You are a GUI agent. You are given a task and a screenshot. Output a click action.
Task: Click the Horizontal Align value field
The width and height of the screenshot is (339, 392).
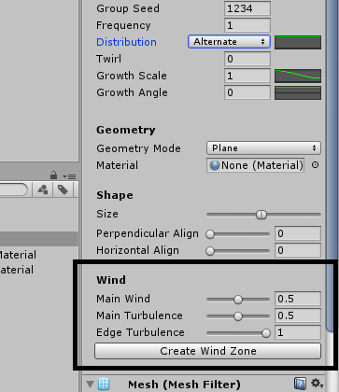(298, 250)
